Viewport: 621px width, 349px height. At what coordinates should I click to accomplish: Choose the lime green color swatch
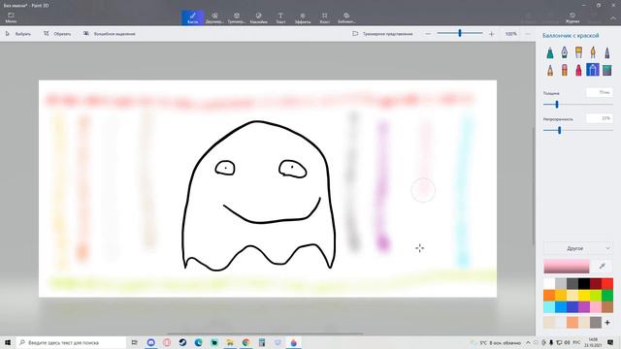[596, 295]
